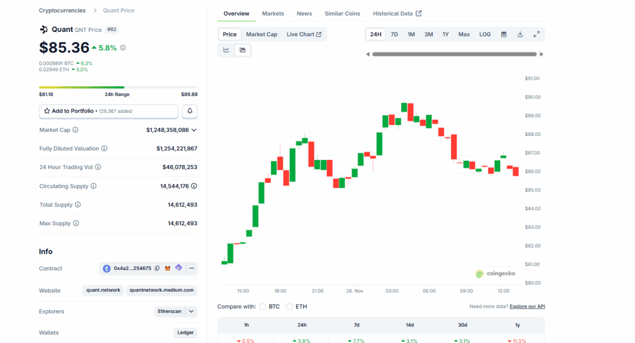Click the chart range scrollbar

click(454, 54)
